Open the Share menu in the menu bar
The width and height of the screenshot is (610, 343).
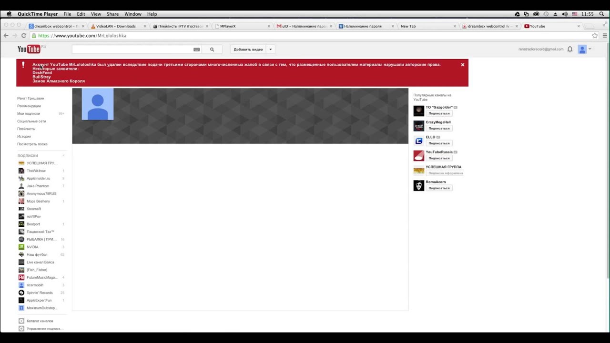click(x=112, y=14)
